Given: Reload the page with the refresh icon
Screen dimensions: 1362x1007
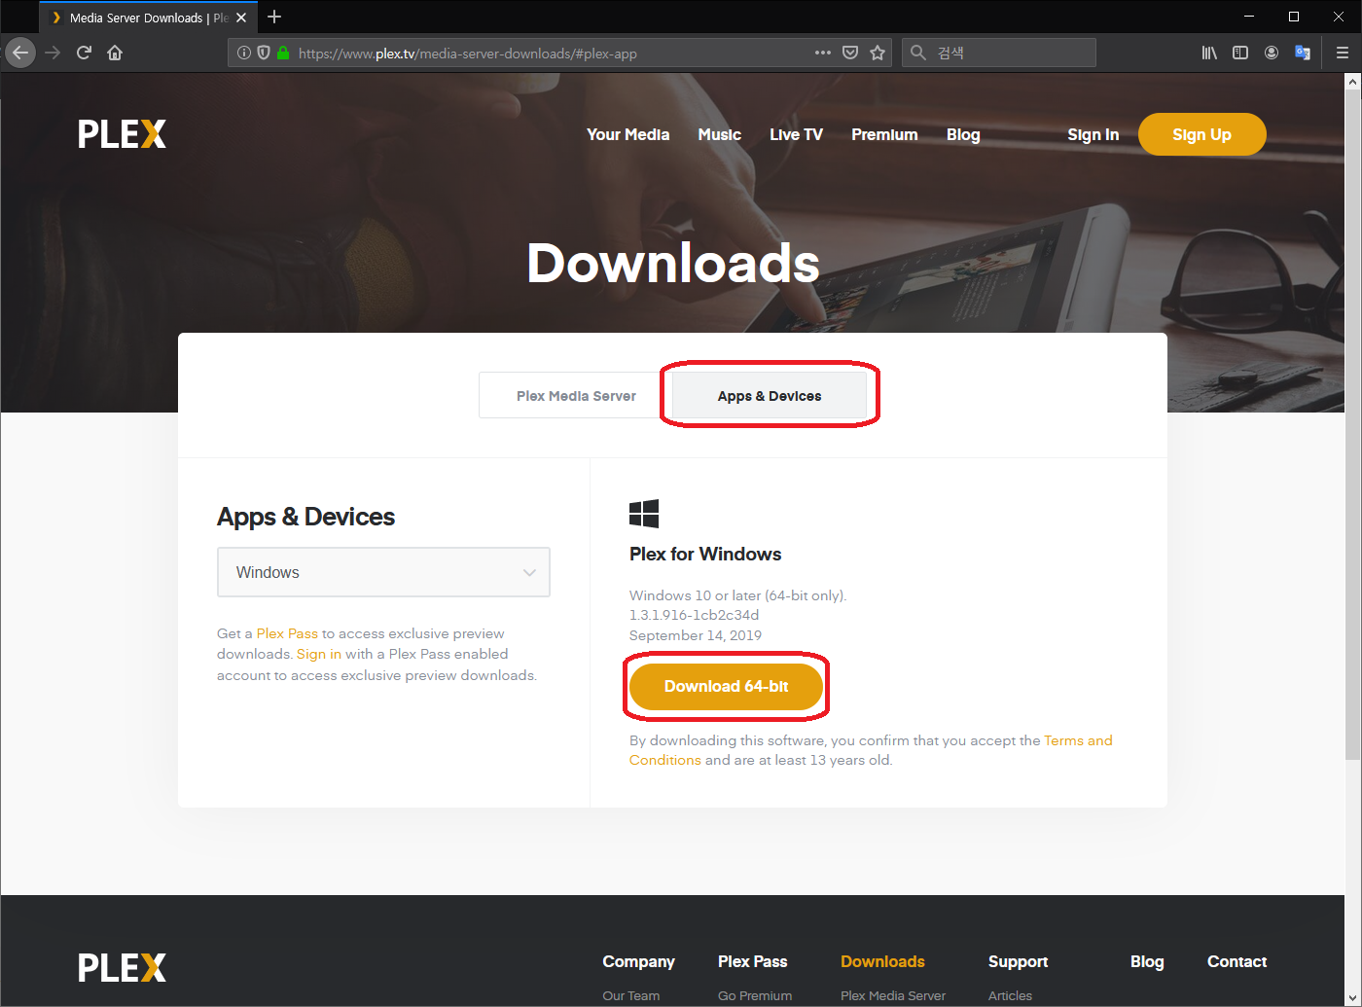Looking at the screenshot, I should pyautogui.click(x=84, y=53).
